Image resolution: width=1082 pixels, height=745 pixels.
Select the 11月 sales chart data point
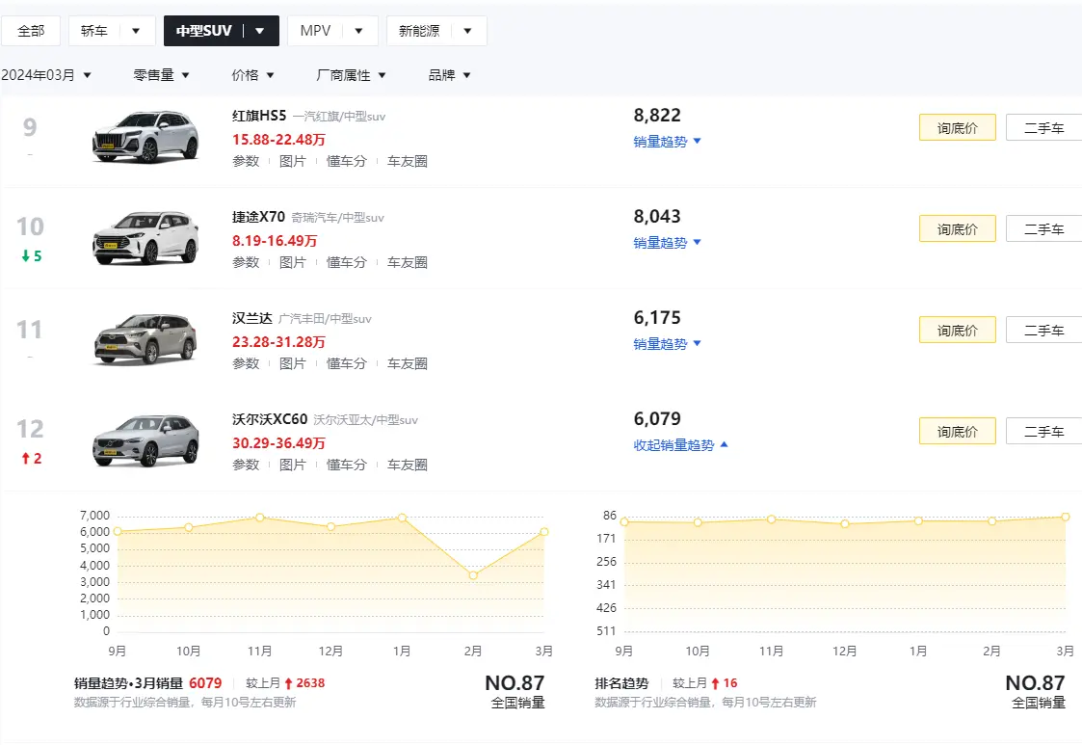coord(259,518)
